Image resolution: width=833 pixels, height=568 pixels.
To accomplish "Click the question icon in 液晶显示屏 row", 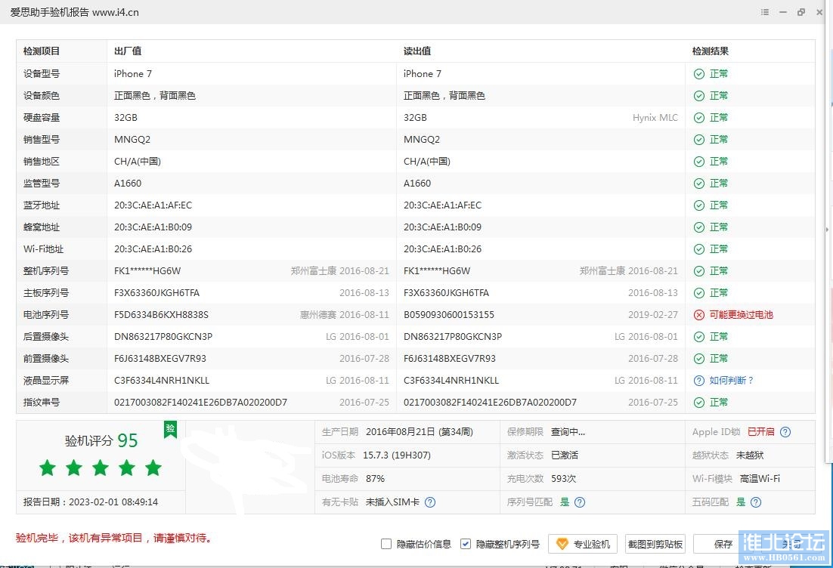I will pyautogui.click(x=699, y=381).
